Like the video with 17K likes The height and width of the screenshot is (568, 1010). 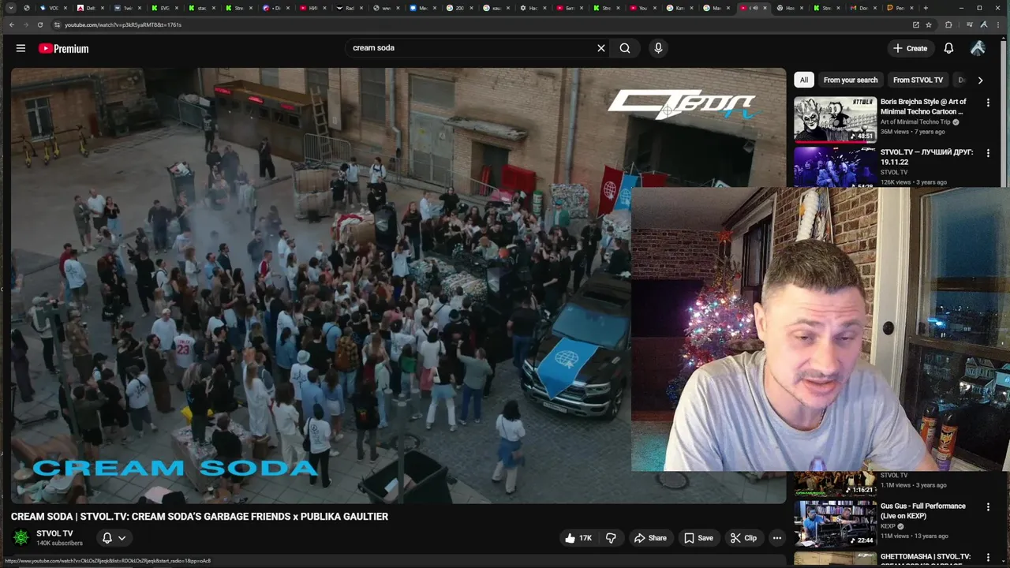(x=578, y=538)
